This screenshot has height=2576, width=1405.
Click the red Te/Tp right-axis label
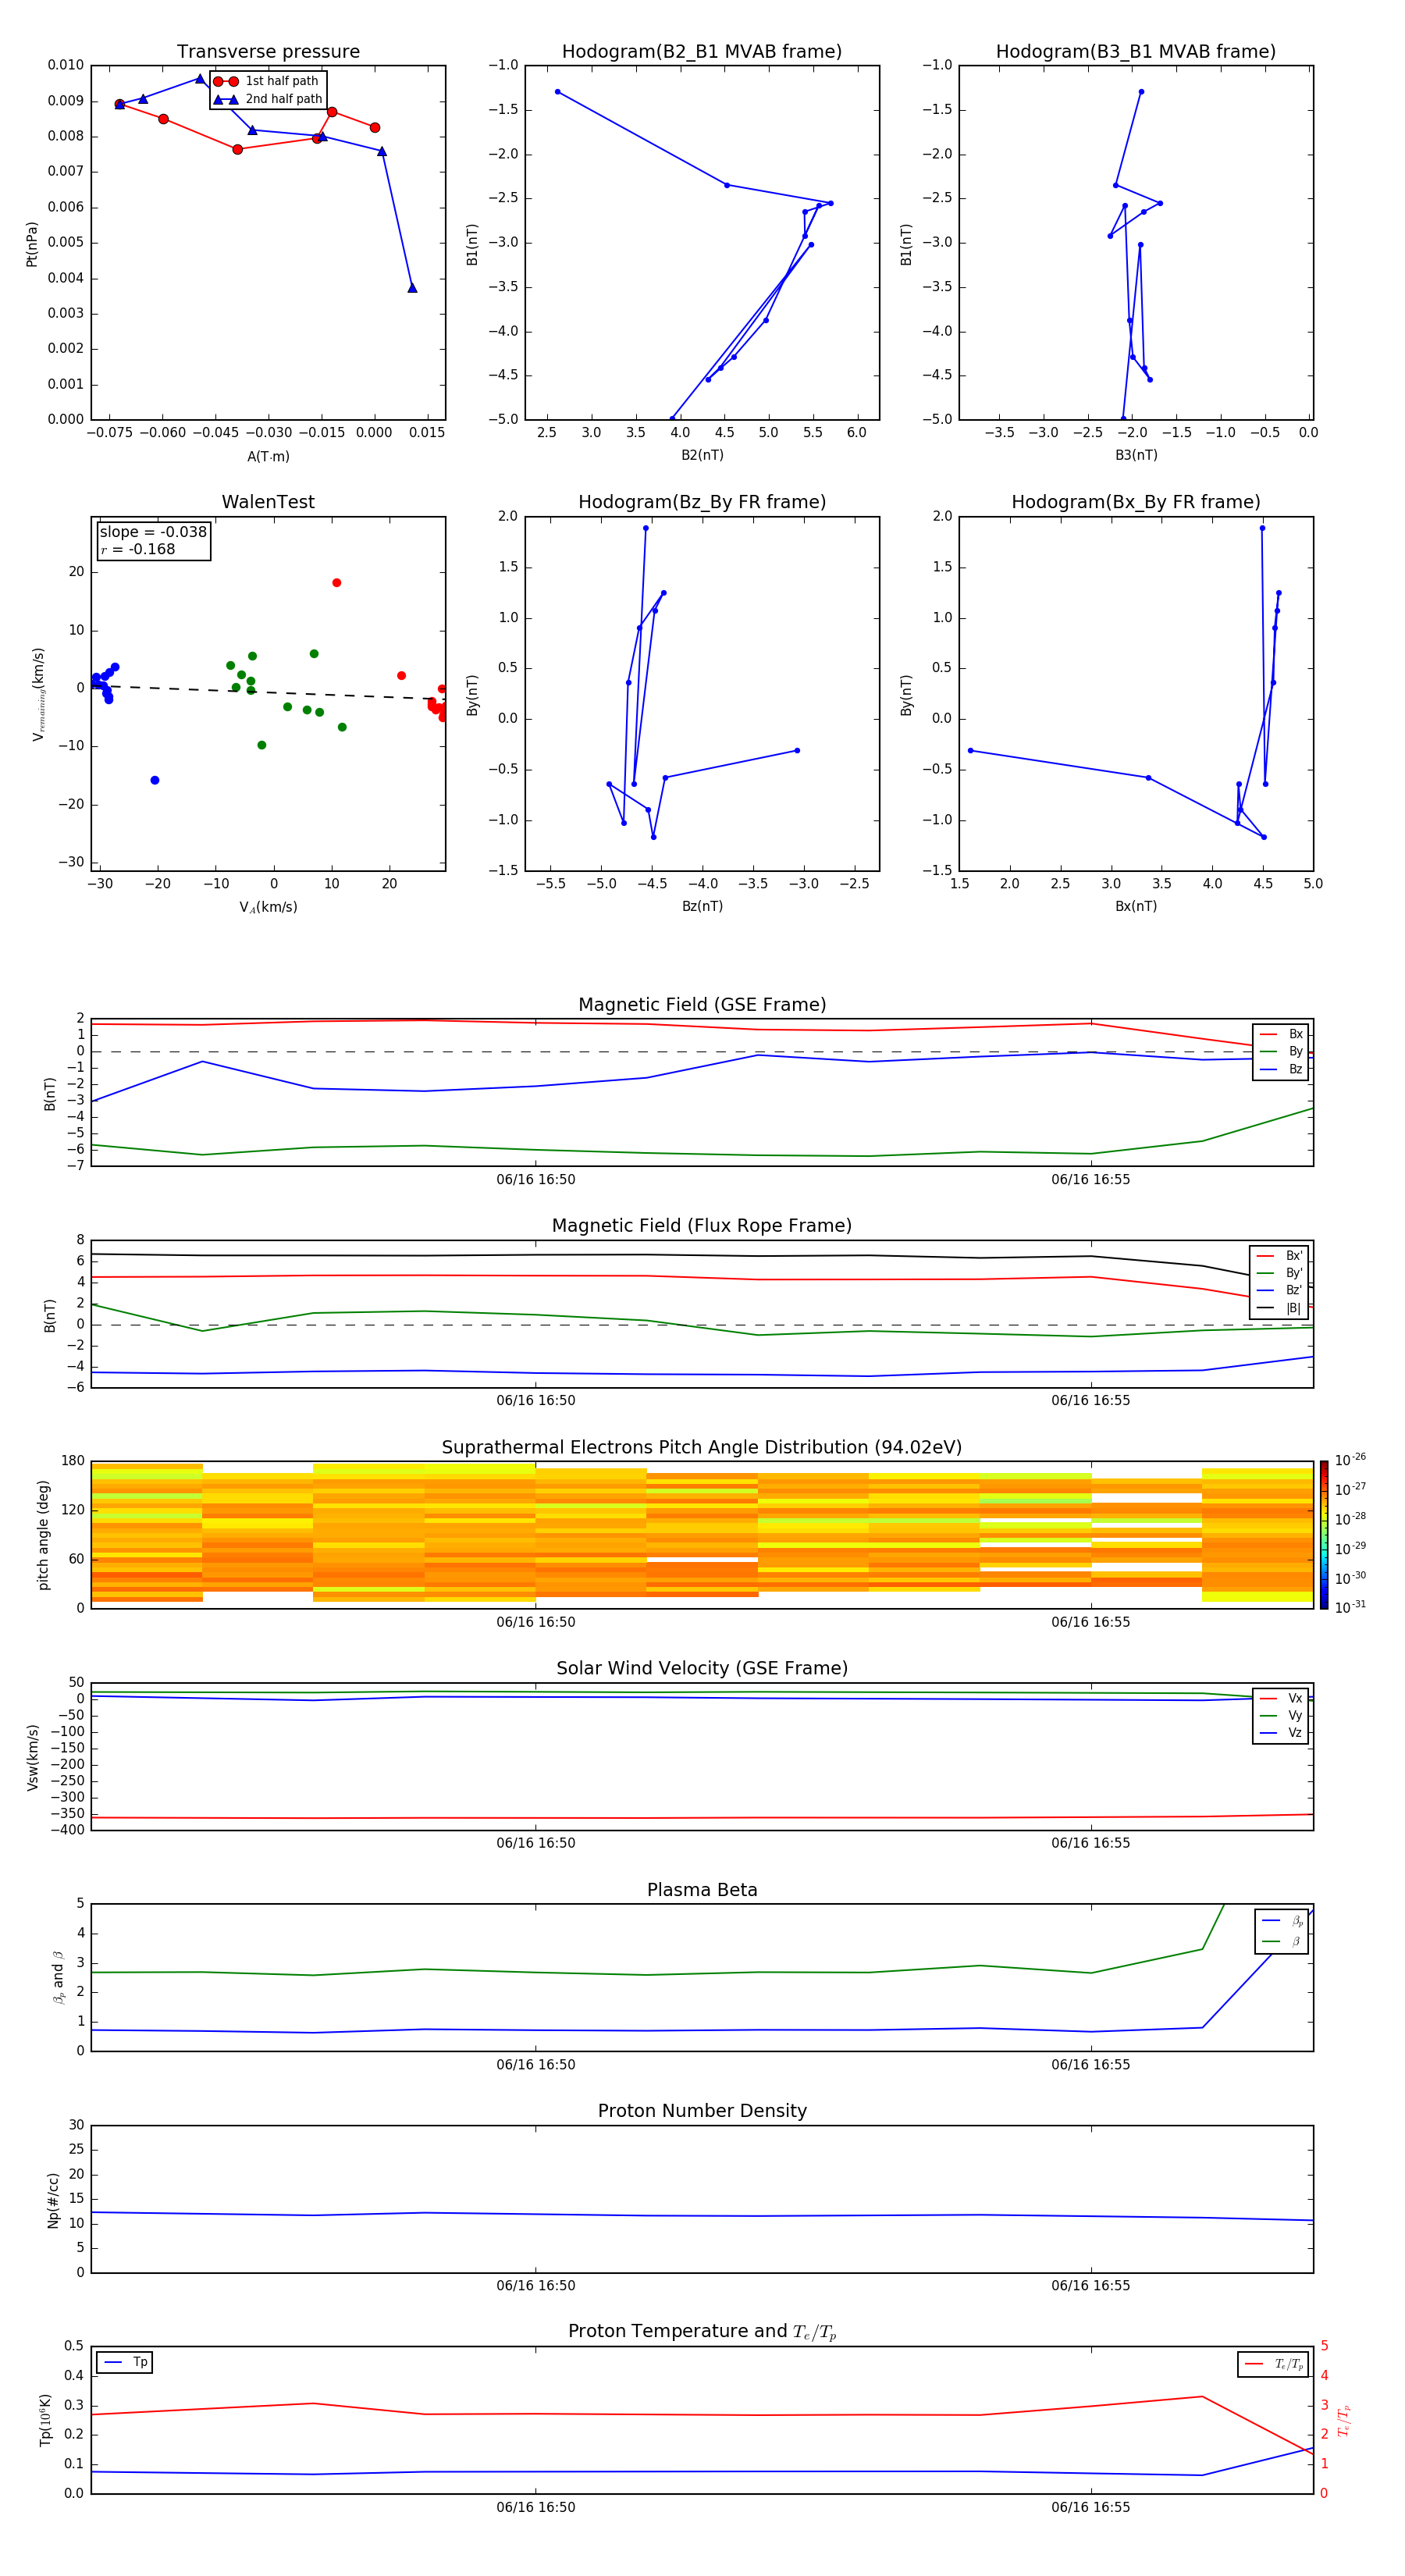coord(1343,2421)
